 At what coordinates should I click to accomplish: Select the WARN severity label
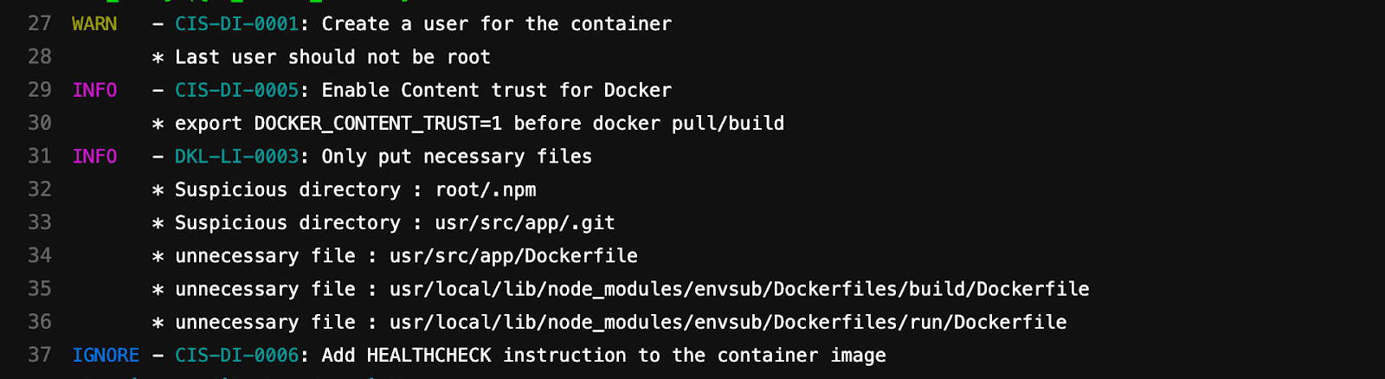tap(94, 23)
